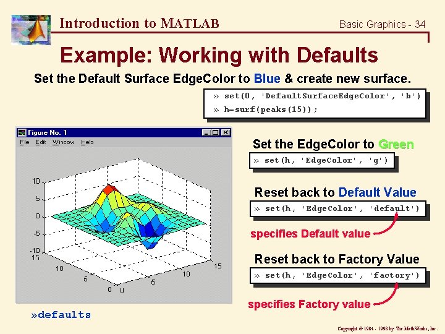Click the set EdgeColor 'default' command box
Viewport: 445px width, 334px height.
pyautogui.click(x=337, y=209)
